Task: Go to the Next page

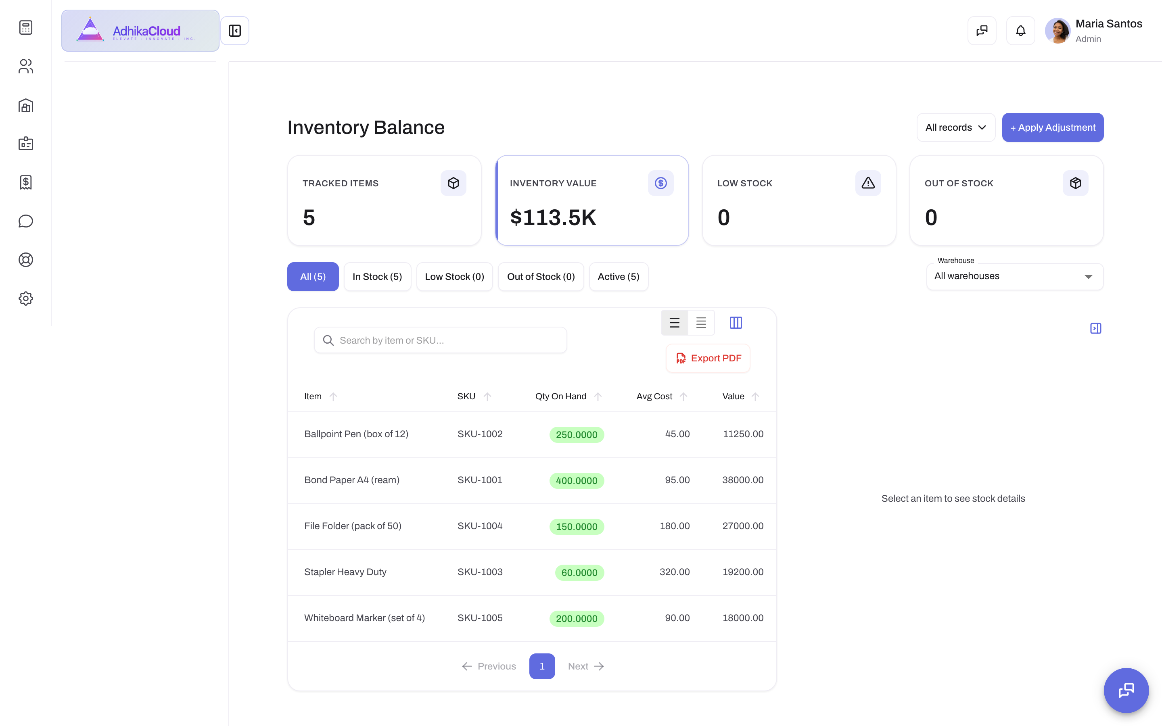Action: click(x=586, y=666)
